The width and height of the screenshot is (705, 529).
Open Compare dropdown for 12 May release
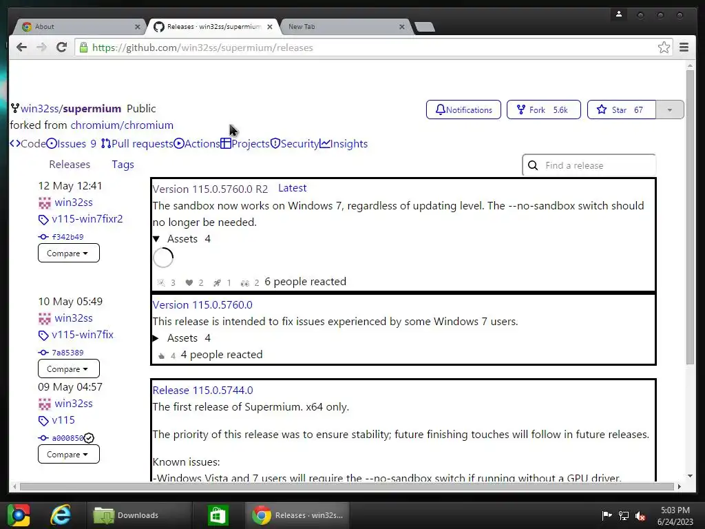68,253
